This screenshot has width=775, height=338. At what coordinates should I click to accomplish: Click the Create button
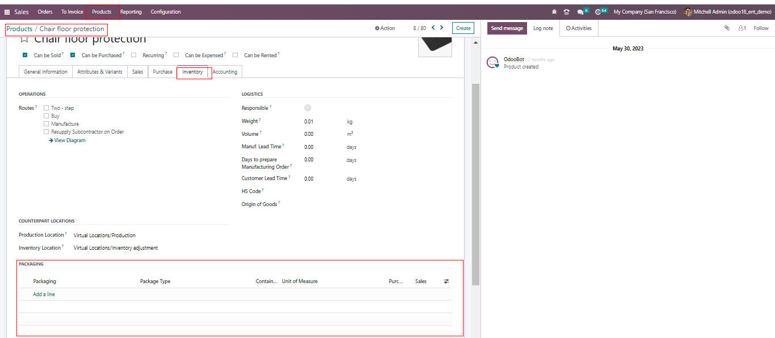pos(463,28)
